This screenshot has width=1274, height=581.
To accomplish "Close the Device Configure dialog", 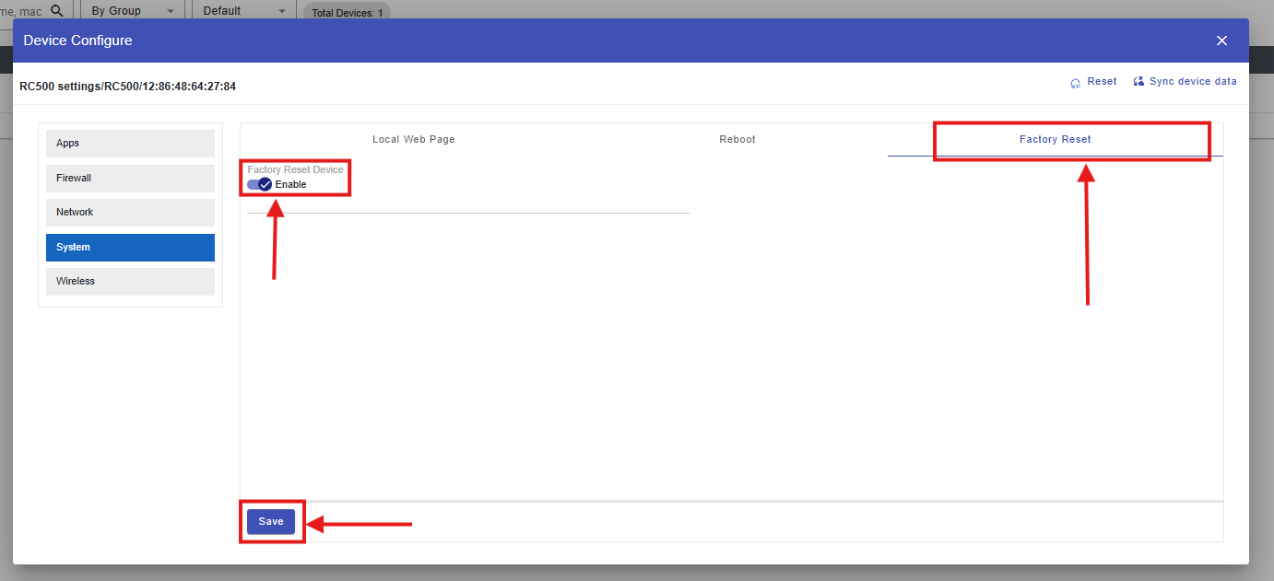I will pyautogui.click(x=1221, y=41).
